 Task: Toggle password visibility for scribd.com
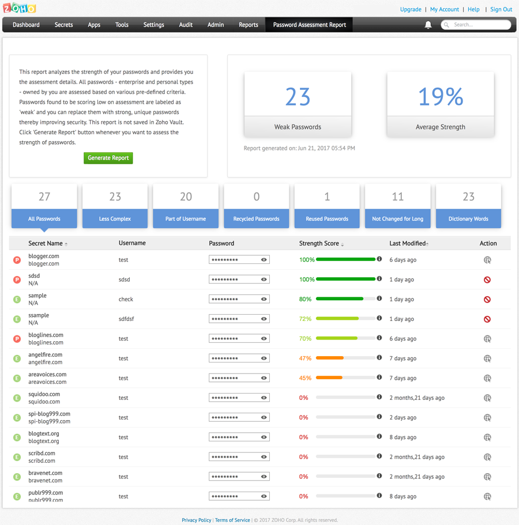(264, 457)
